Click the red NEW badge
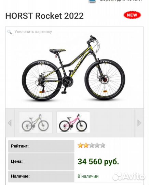Screen dimensions: 149x185 pyautogui.click(x=132, y=15)
